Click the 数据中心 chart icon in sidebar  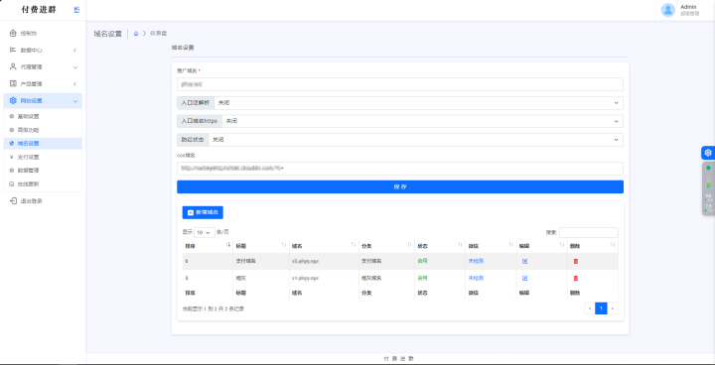13,50
